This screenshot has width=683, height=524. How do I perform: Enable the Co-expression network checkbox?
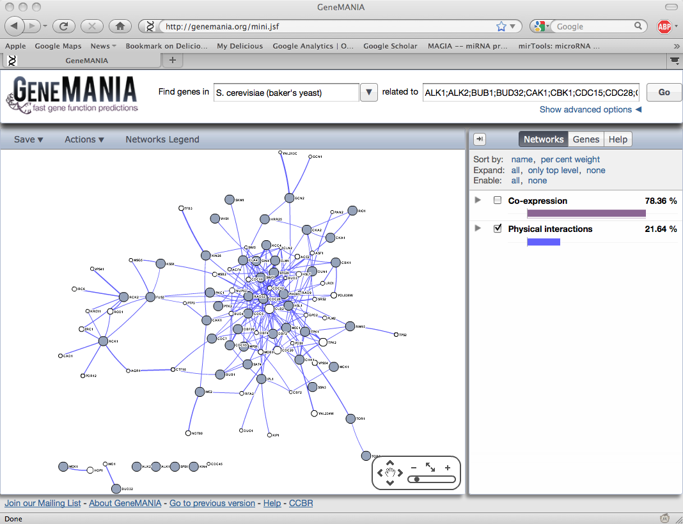click(498, 201)
